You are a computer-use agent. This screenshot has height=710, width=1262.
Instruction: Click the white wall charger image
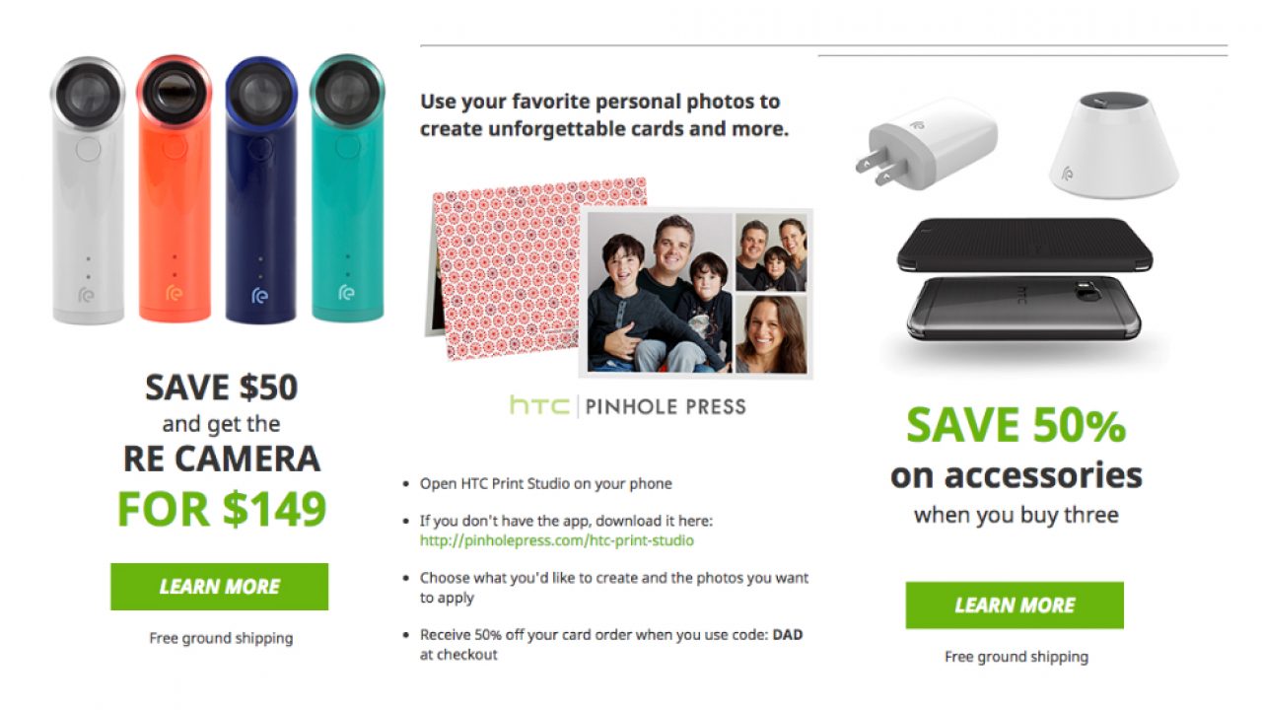click(x=927, y=143)
